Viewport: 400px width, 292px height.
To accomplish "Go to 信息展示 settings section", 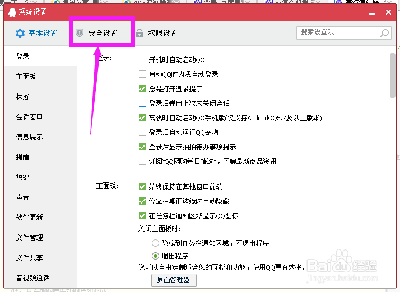I will tap(40, 137).
